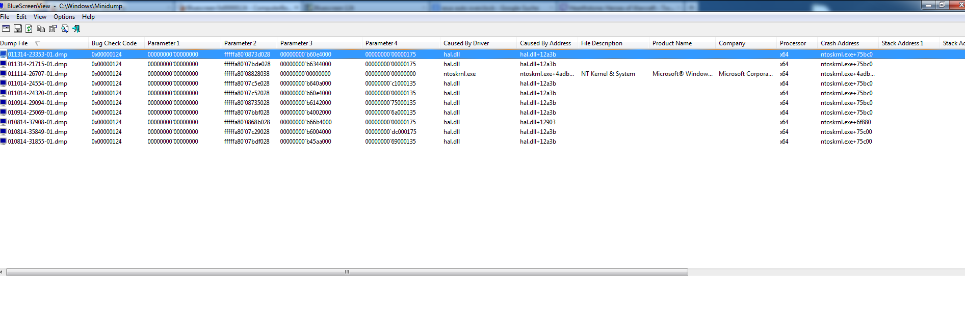The image size is (965, 330).
Task: Open the Options menu
Action: [x=64, y=17]
